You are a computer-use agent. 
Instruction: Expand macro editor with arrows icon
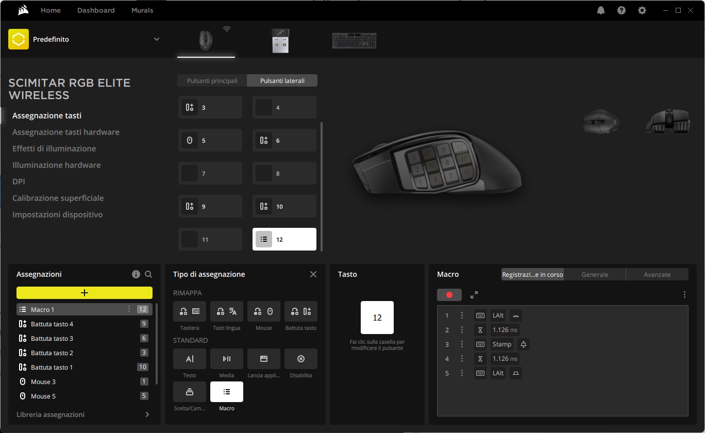474,295
